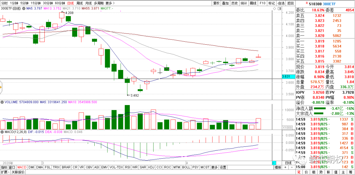Select the CCI indicator tab
Viewport: 355px width, 175px height.
pos(159,167)
